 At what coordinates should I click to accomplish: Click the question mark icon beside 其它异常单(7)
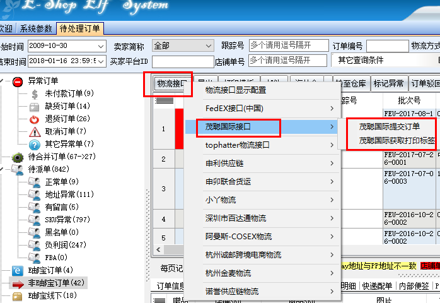(35, 145)
